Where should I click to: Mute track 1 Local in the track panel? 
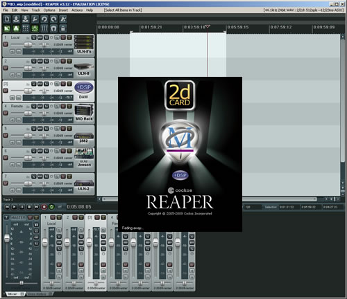pyautogui.click(x=63, y=37)
